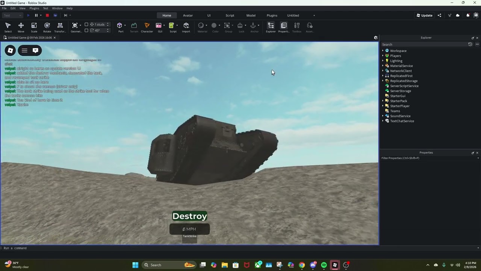This screenshot has width=481, height=271.
Task: Switch client/server view icon
Action: pos(55,15)
